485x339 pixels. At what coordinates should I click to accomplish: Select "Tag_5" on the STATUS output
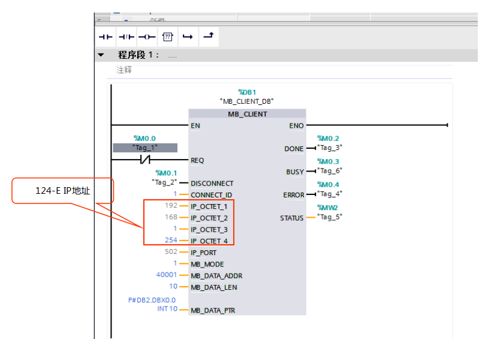click(330, 217)
